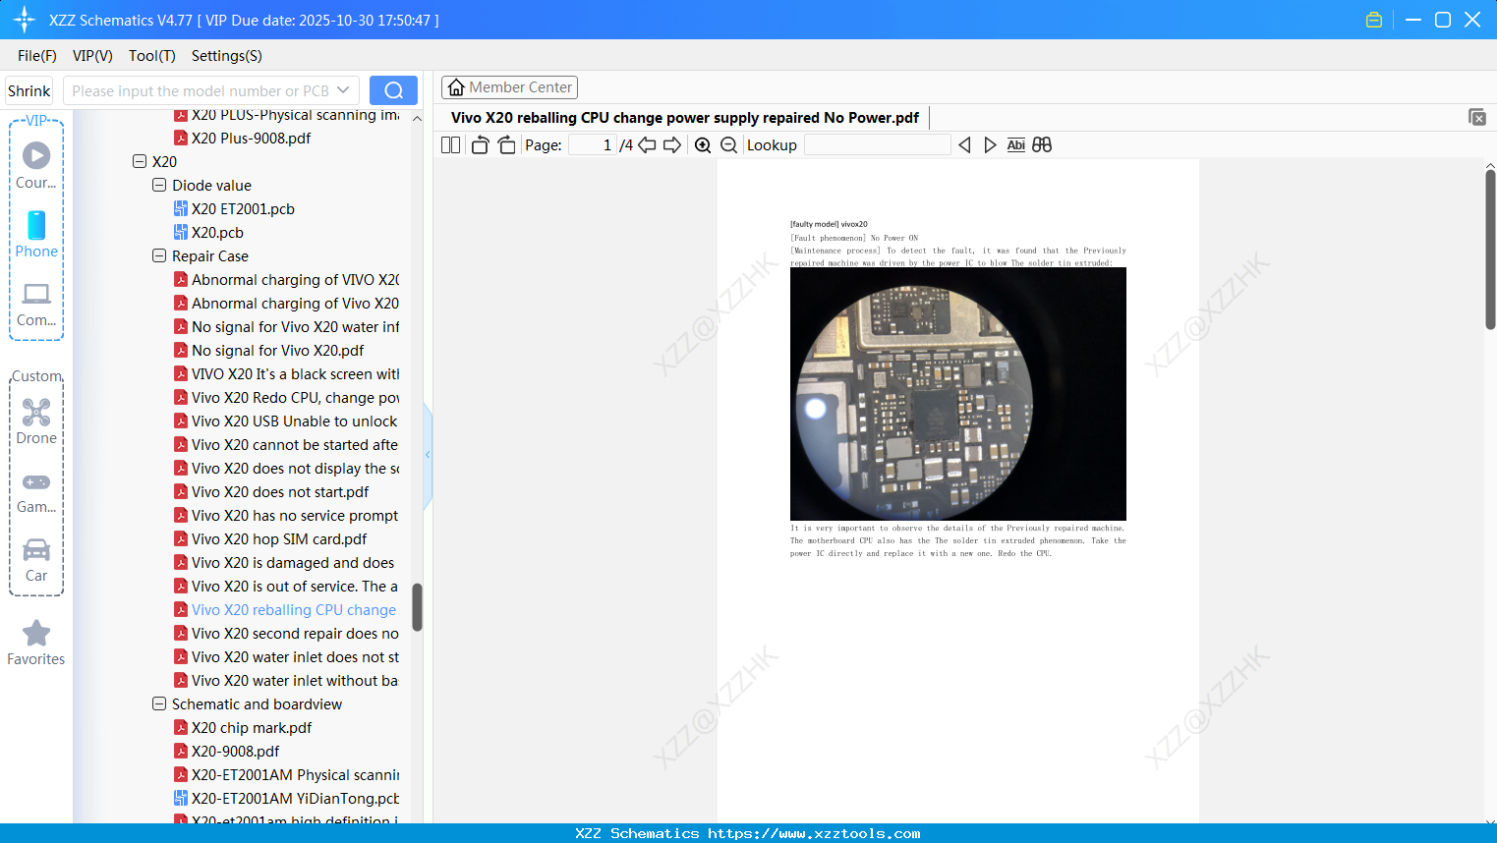Open the File(F) menu
This screenshot has width=1497, height=843.
pos(37,56)
